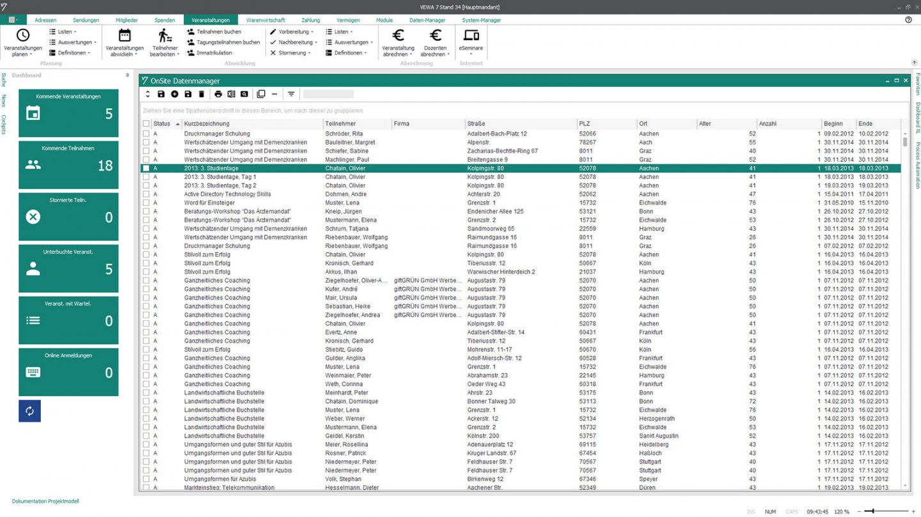Open Listen dropdown in Planung group
The height and width of the screenshot is (517, 921).
pos(63,31)
